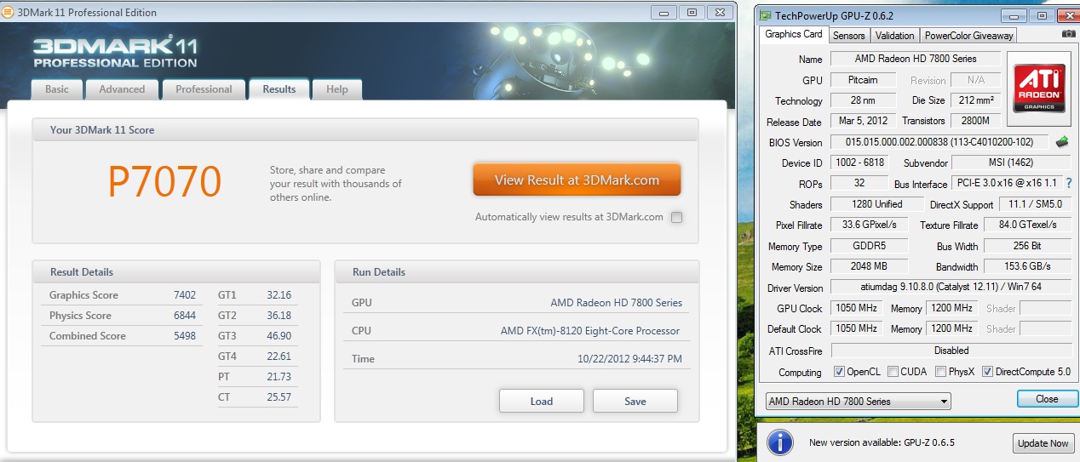
Task: Toggle the DirectCompute 5.0 checkbox
Action: 987,372
